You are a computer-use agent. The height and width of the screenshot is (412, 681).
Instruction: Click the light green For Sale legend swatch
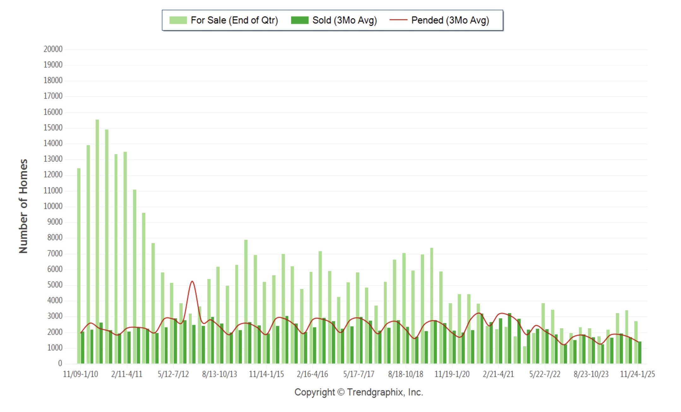(178, 20)
